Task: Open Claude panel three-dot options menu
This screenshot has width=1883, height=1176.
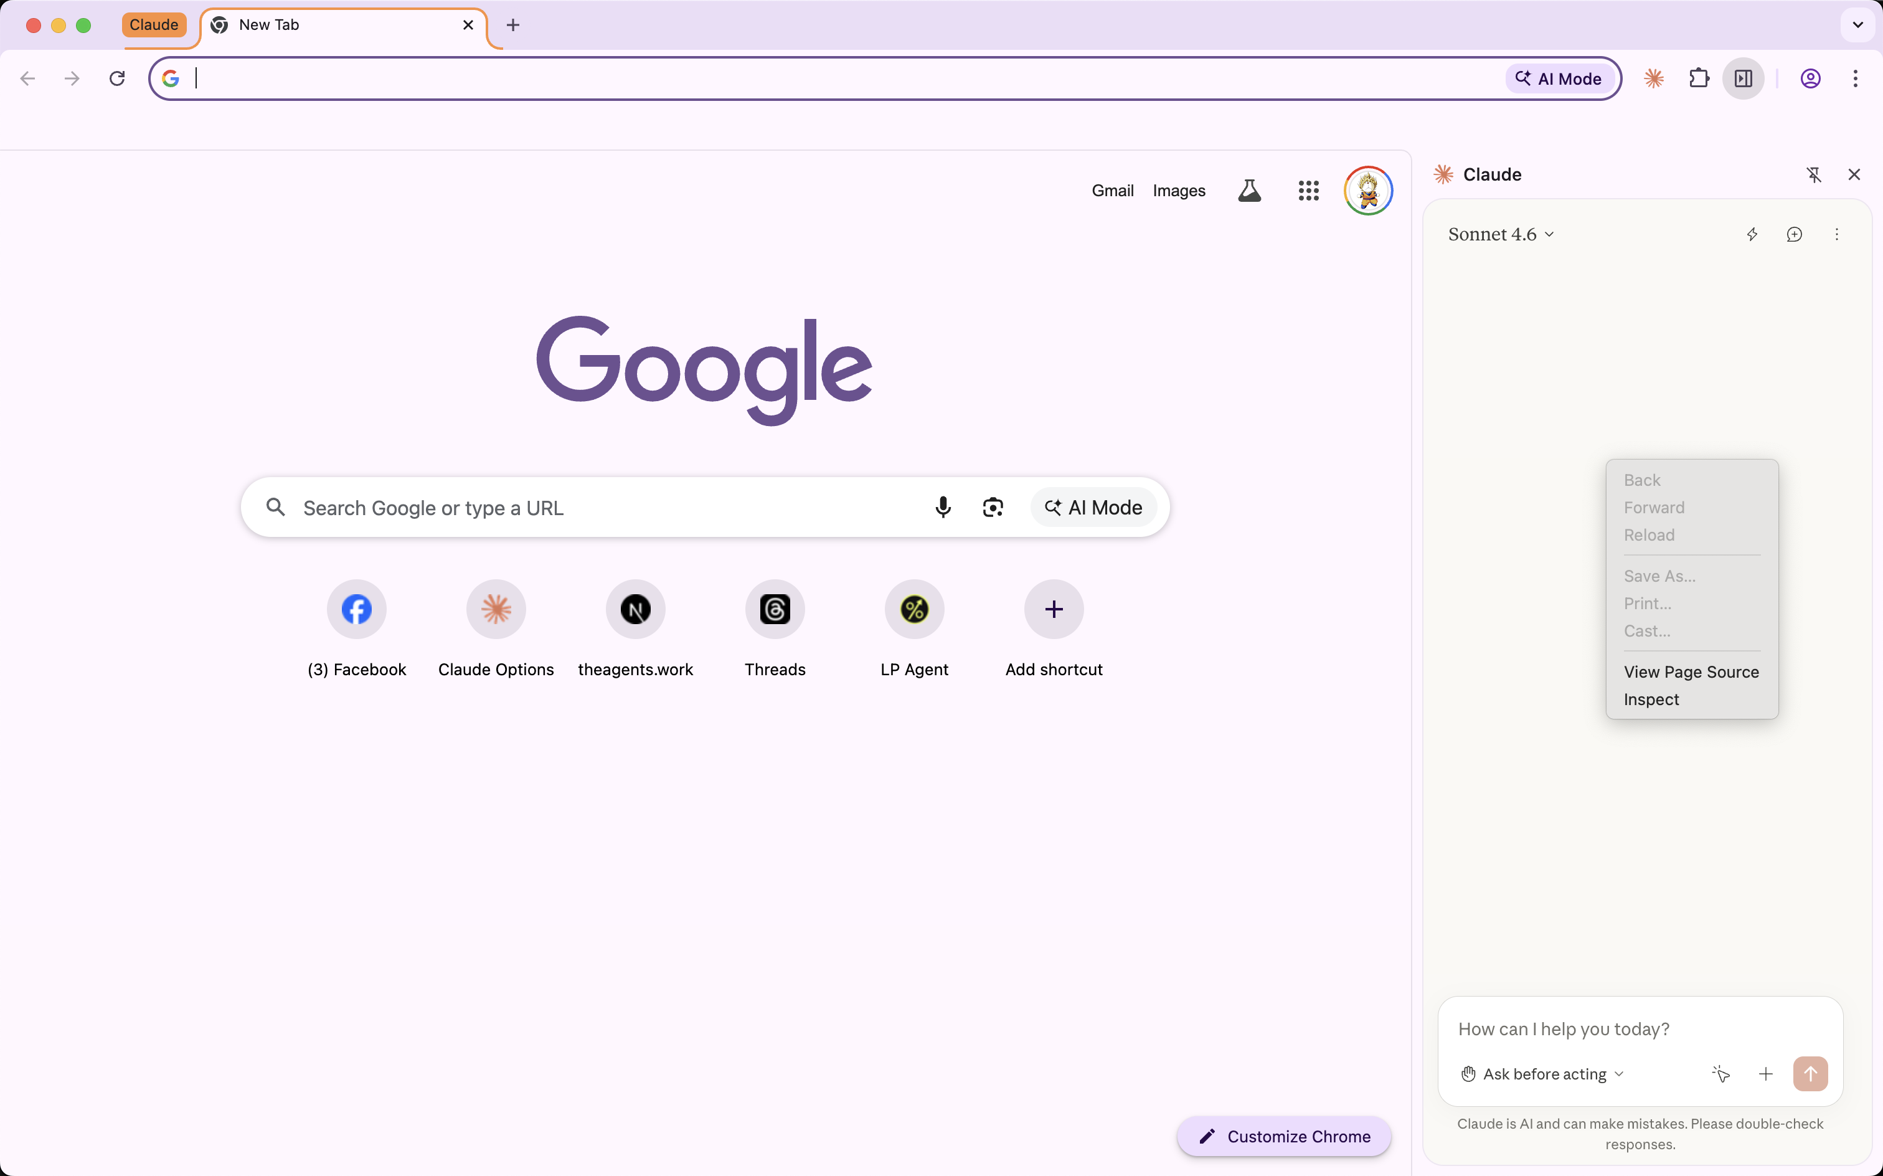Action: [1837, 234]
